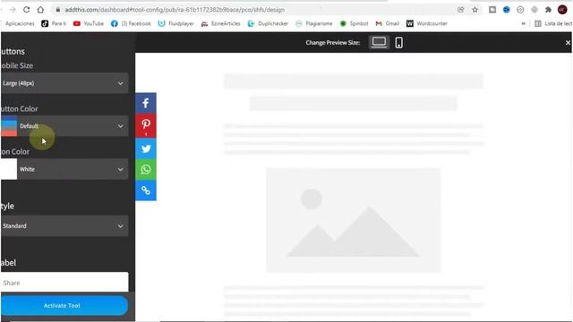The width and height of the screenshot is (573, 322).
Task: Click the placeholder image in preview
Action: pos(354,220)
